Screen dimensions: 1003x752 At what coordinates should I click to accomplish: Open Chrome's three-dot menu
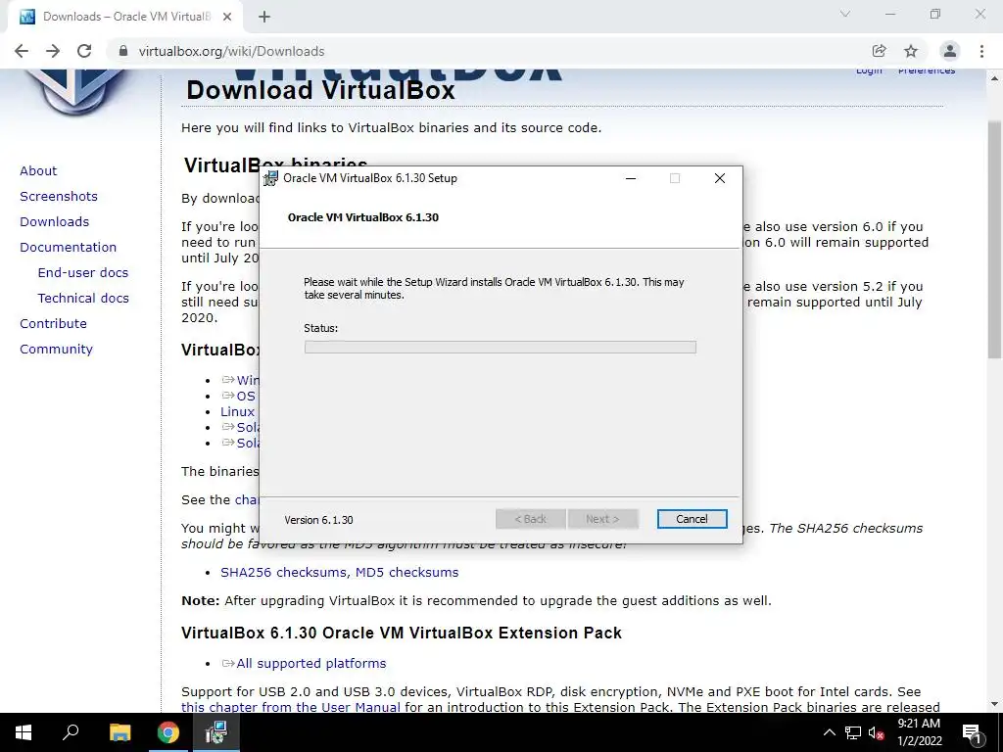click(x=981, y=51)
